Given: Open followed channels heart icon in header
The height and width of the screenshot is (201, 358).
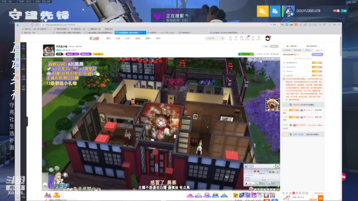Looking at the screenshot, I should [x=236, y=38].
